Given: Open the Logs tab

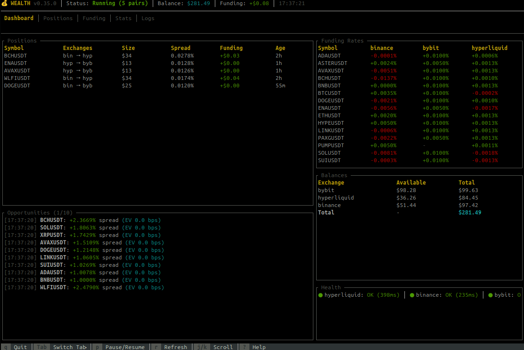Looking at the screenshot, I should coord(148,18).
